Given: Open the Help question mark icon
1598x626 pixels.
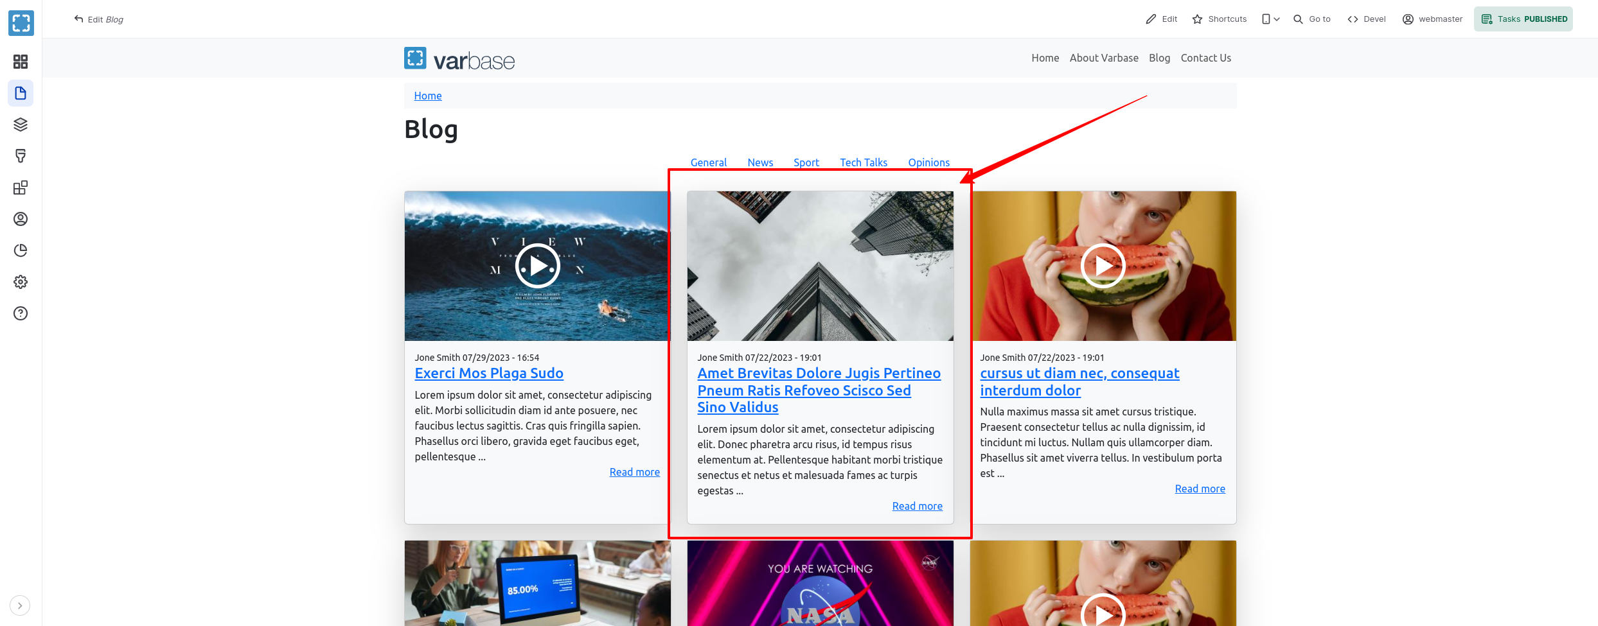Looking at the screenshot, I should click(x=21, y=313).
